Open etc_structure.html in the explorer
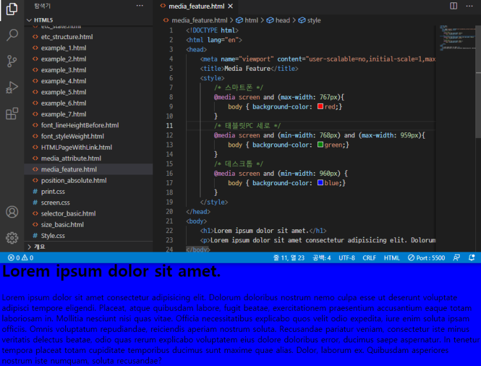Image resolution: width=481 pixels, height=366 pixels. (88, 37)
